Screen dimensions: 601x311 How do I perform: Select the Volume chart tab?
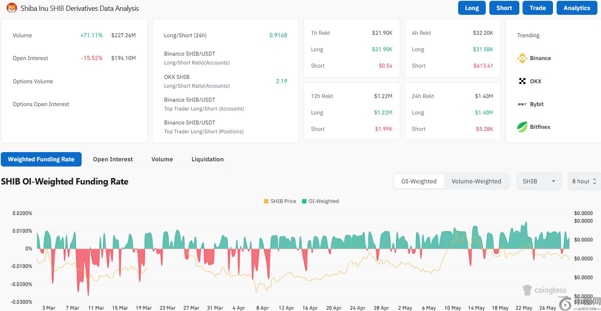click(x=162, y=159)
